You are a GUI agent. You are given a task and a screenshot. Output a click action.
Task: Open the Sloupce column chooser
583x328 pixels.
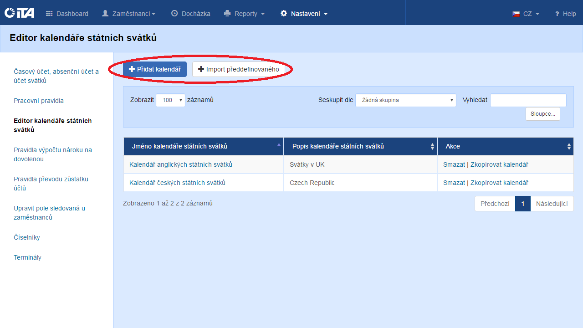[x=542, y=114]
